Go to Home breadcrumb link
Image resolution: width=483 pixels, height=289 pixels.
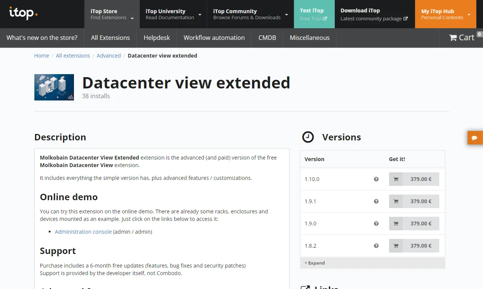click(42, 56)
